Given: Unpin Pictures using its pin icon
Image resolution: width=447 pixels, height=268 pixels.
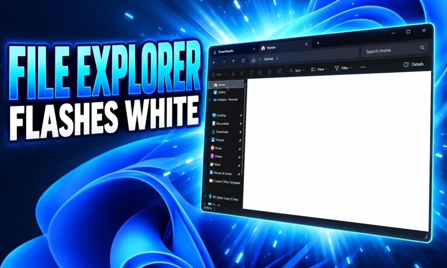Looking at the screenshot, I should 240,141.
